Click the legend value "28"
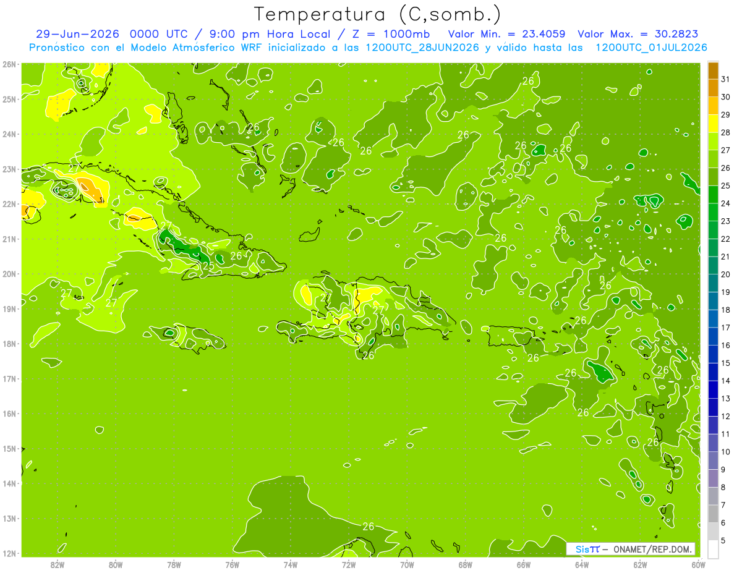 click(x=725, y=132)
